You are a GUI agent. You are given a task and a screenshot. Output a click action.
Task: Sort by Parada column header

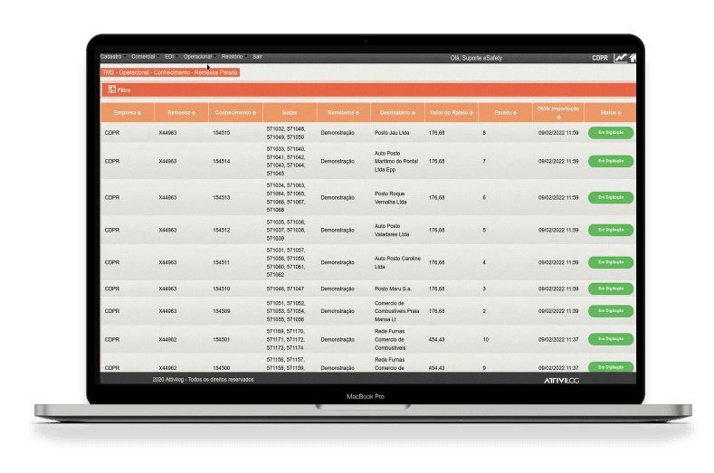(x=505, y=113)
